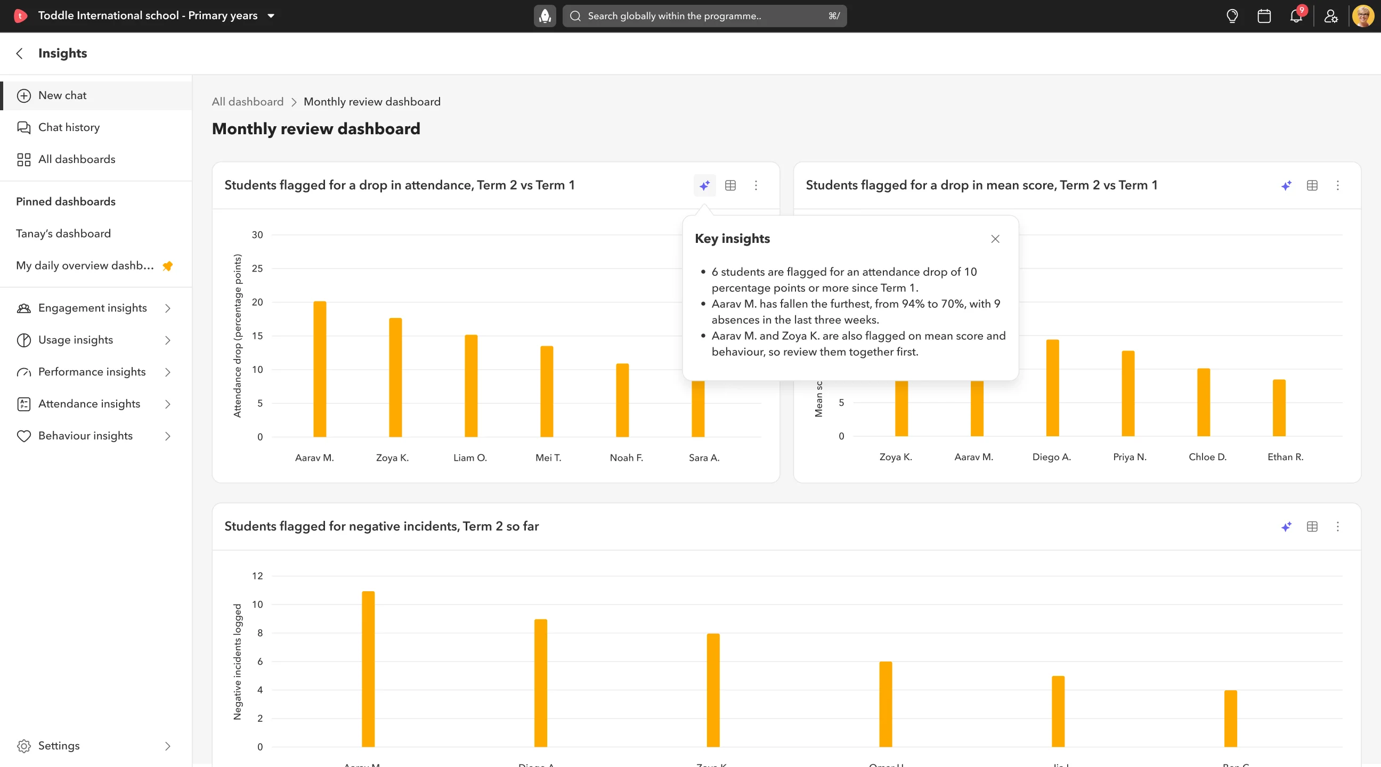
Task: Open the rocket launch icon
Action: click(x=545, y=16)
